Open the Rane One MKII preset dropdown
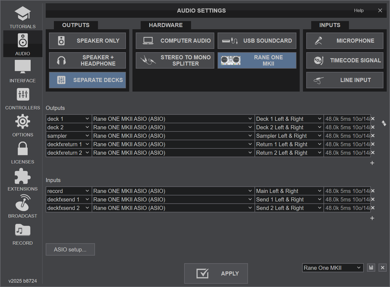Screen dimensions: 390x287 tap(333, 268)
